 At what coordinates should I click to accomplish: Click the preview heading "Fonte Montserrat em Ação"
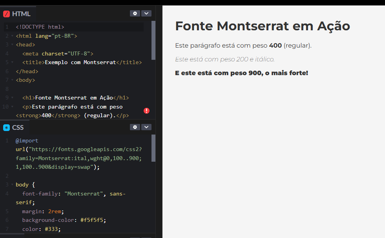(x=263, y=26)
